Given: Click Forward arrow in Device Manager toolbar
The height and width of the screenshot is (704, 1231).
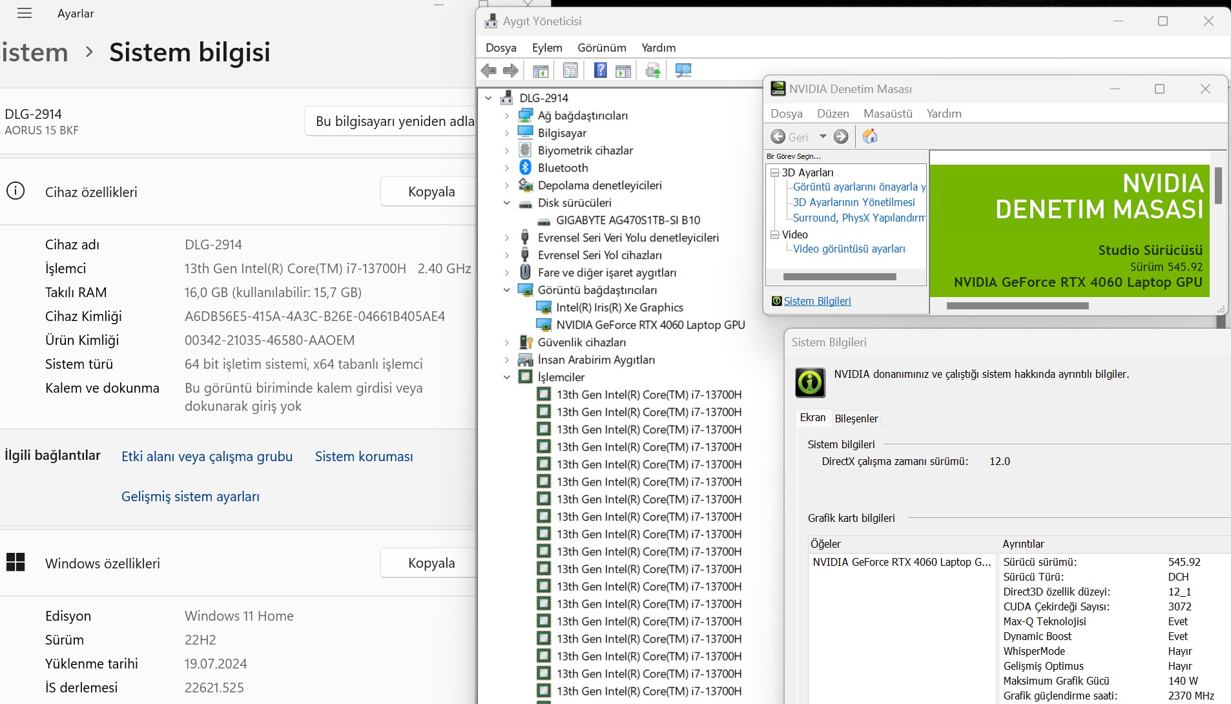Looking at the screenshot, I should (x=511, y=70).
